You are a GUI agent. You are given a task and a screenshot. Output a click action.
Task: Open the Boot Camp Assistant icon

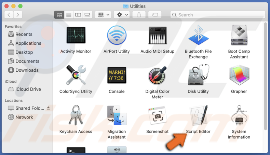click(x=239, y=35)
